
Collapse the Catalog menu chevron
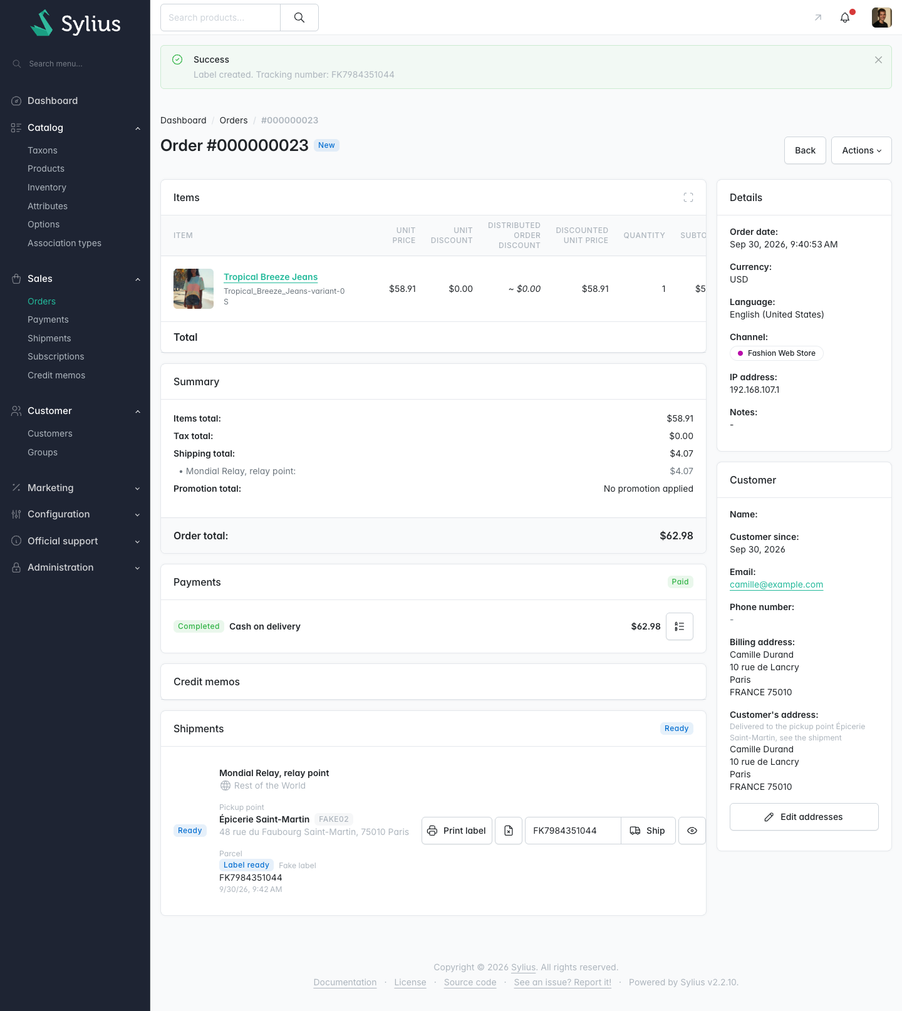tap(138, 128)
